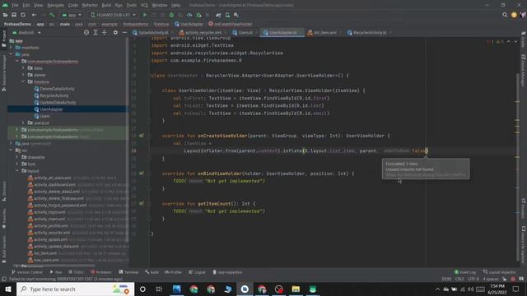The width and height of the screenshot is (527, 296).
Task: Expand the delete package
Action: [23, 75]
